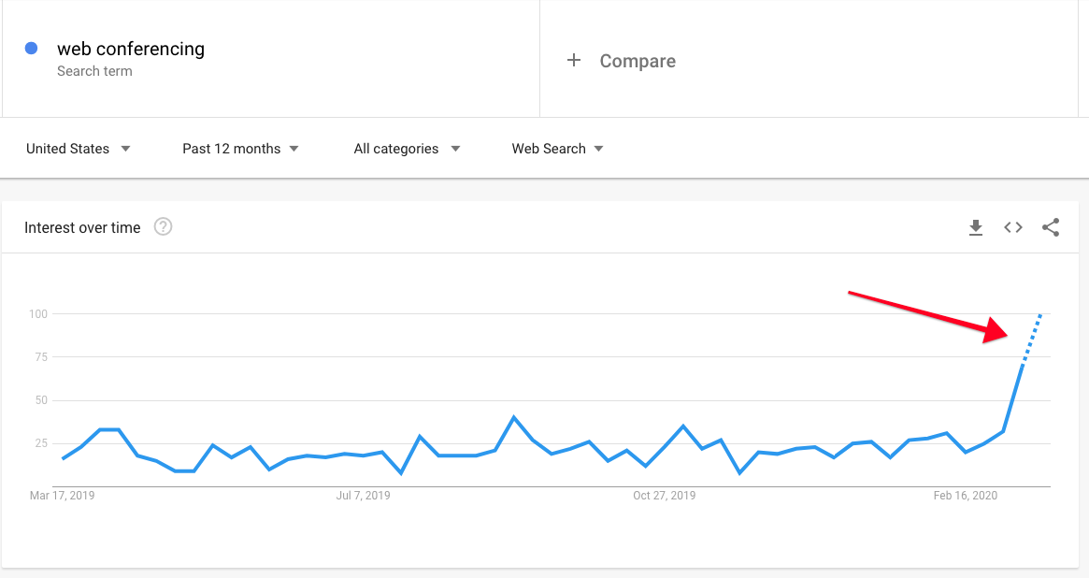Open the embed code icon
This screenshot has width=1089, height=578.
(x=1013, y=227)
